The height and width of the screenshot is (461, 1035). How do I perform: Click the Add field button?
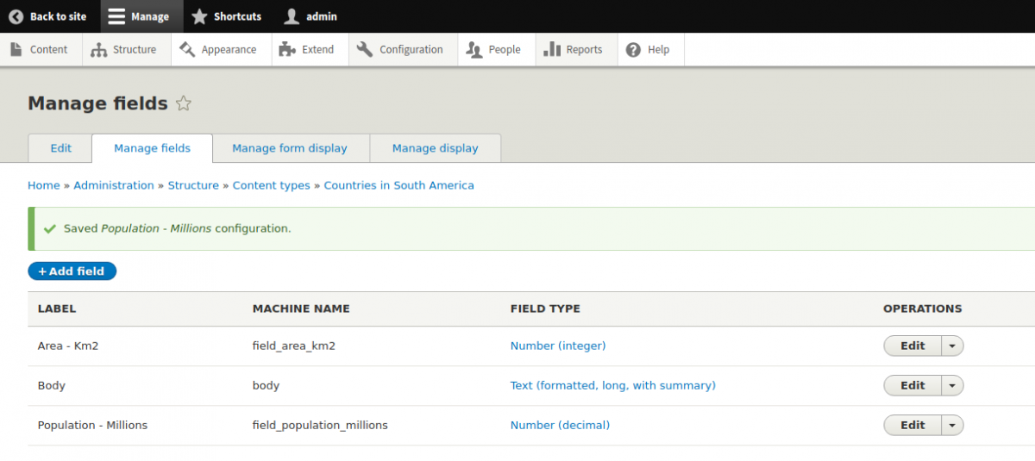pyautogui.click(x=72, y=271)
